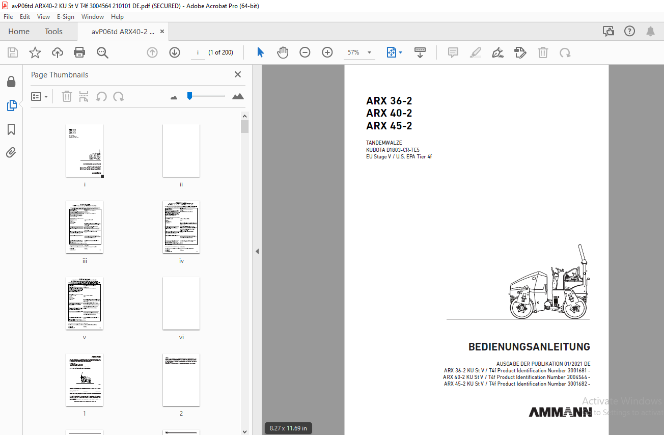Click the fit page view icon

click(391, 52)
